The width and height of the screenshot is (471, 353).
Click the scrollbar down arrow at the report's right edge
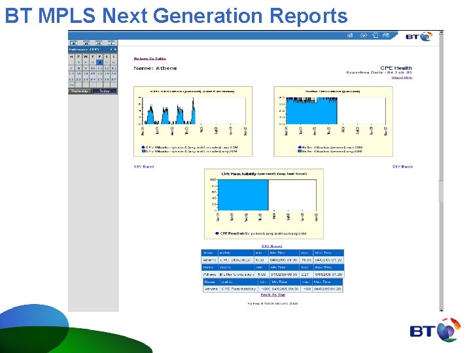(441, 310)
